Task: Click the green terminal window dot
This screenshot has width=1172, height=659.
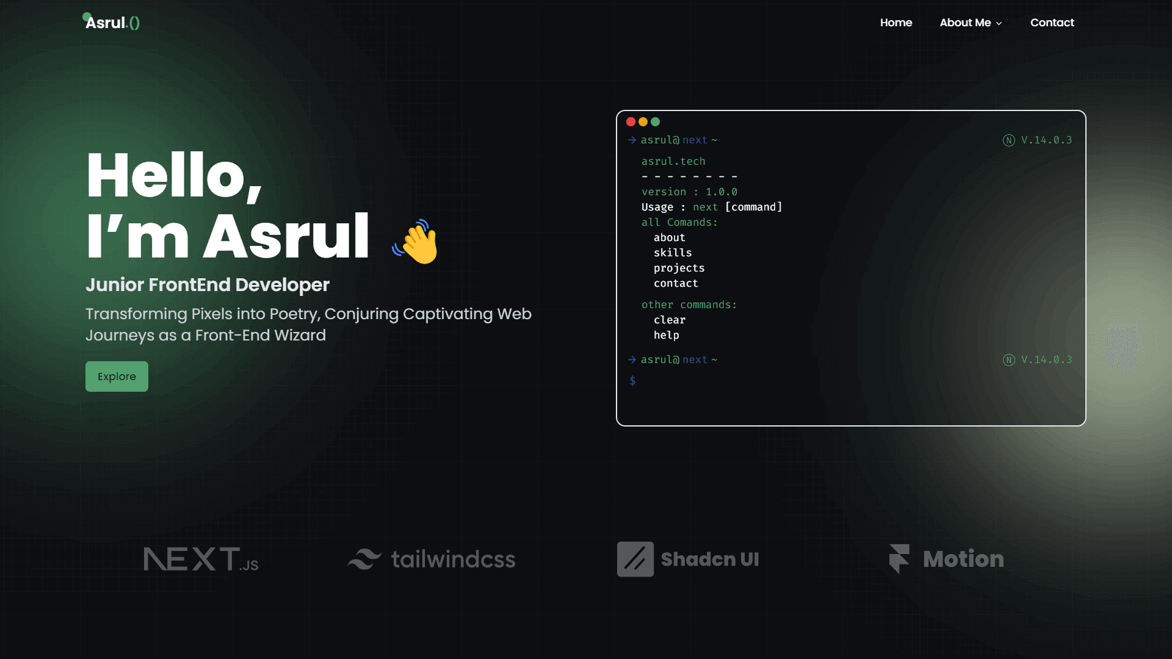Action: (x=655, y=122)
